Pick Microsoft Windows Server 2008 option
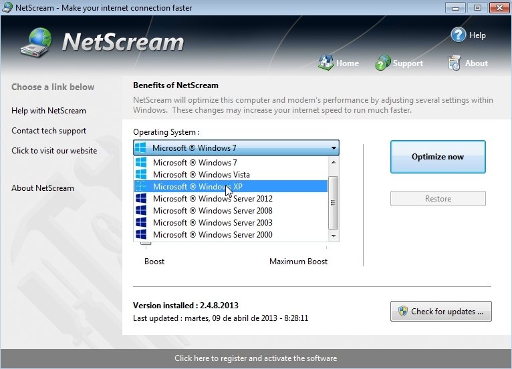This screenshot has width=512, height=369. pyautogui.click(x=231, y=211)
